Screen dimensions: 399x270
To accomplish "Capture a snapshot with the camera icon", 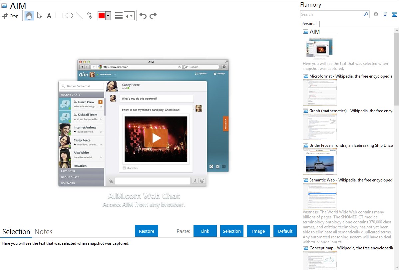I will click(376, 14).
